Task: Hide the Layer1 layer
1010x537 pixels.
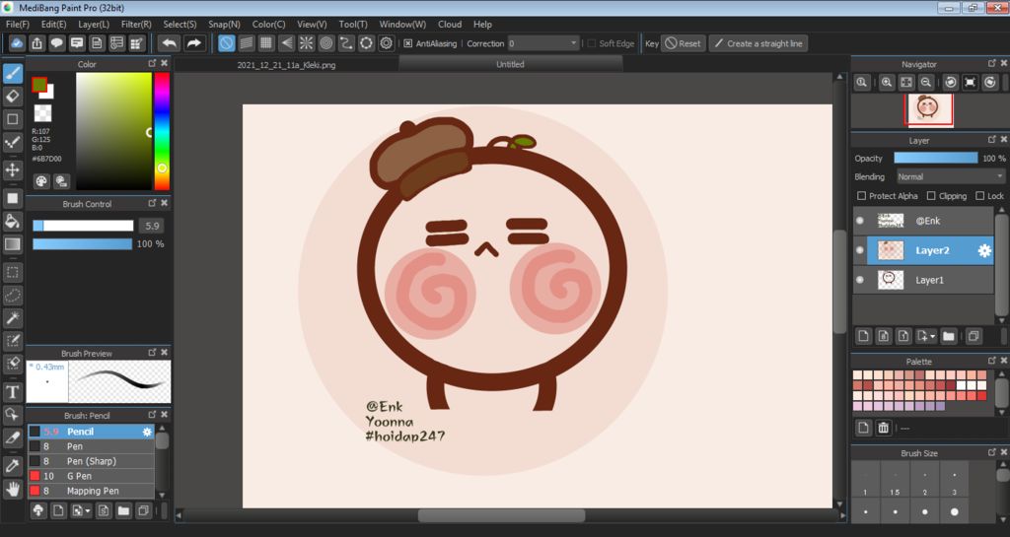Action: click(x=860, y=280)
